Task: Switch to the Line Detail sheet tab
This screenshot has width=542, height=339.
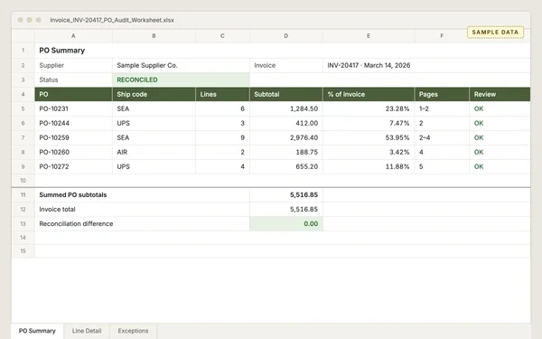Action: point(87,331)
